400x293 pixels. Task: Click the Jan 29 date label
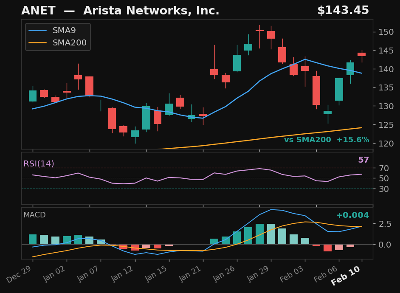pos(258,274)
